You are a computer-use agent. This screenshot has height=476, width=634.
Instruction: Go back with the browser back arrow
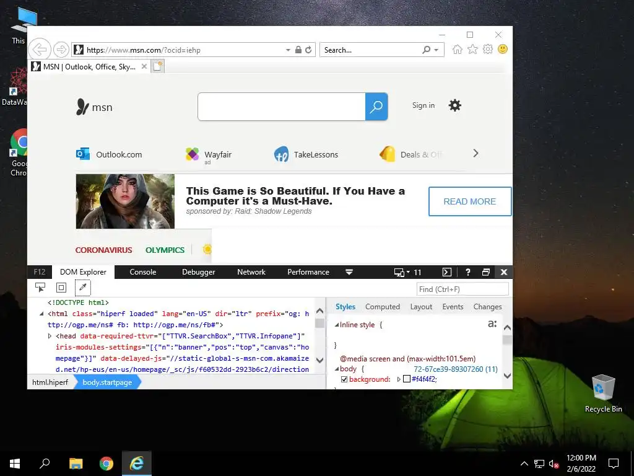[x=40, y=50]
